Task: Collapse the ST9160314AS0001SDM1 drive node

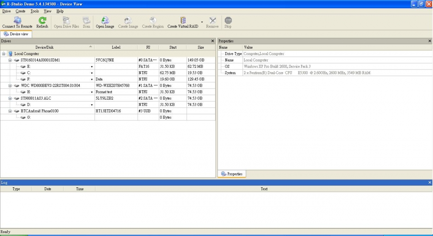Action: tap(10, 60)
